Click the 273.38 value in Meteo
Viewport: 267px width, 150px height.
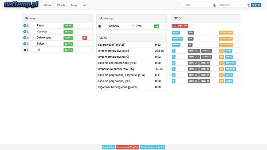coord(159,51)
